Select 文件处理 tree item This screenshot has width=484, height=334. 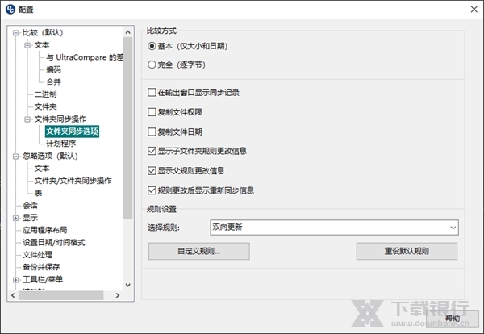click(37, 255)
